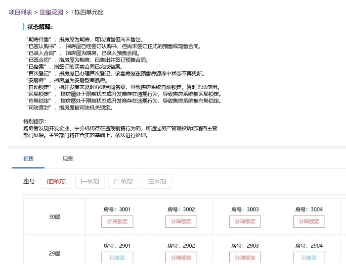Switch to the 现售 tab
Image resolution: width=346 pixels, height=268 pixels.
pyautogui.click(x=68, y=159)
